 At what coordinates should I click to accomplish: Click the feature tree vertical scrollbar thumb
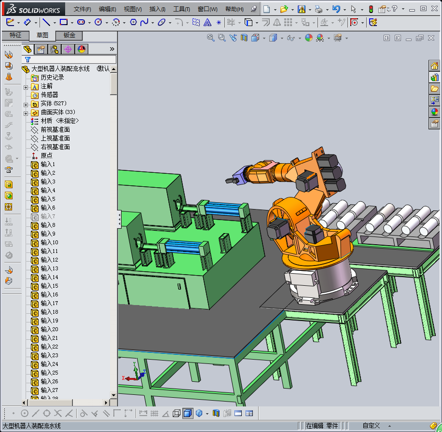coord(113,84)
